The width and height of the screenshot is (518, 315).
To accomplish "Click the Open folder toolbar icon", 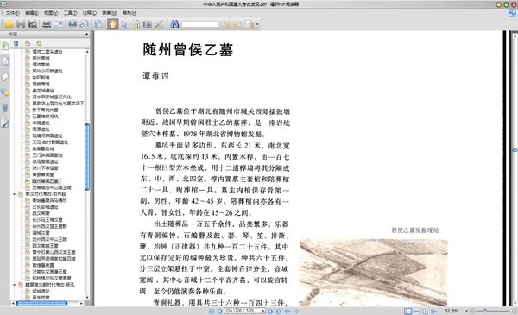I will click(9, 24).
